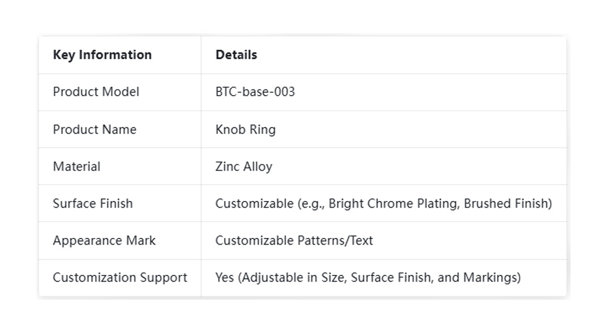Select the "Appearance Mark" label cell
This screenshot has width=607, height=333.
(x=104, y=240)
